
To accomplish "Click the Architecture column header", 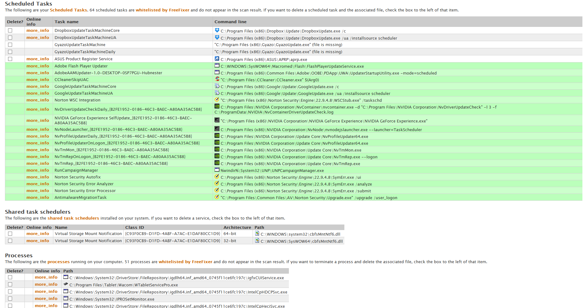I will [x=237, y=227].
